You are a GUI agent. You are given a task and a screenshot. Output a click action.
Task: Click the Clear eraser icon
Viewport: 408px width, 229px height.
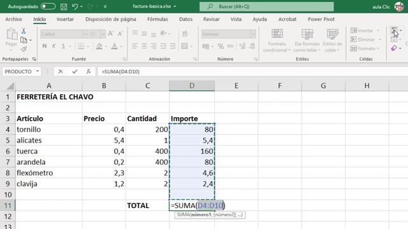tap(394, 48)
